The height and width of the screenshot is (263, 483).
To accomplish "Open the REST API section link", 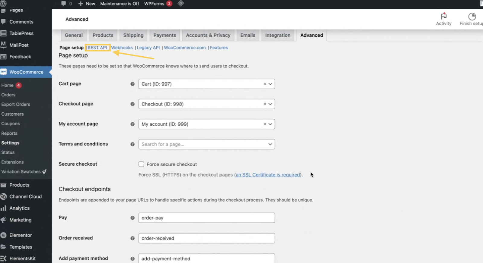I will point(97,48).
